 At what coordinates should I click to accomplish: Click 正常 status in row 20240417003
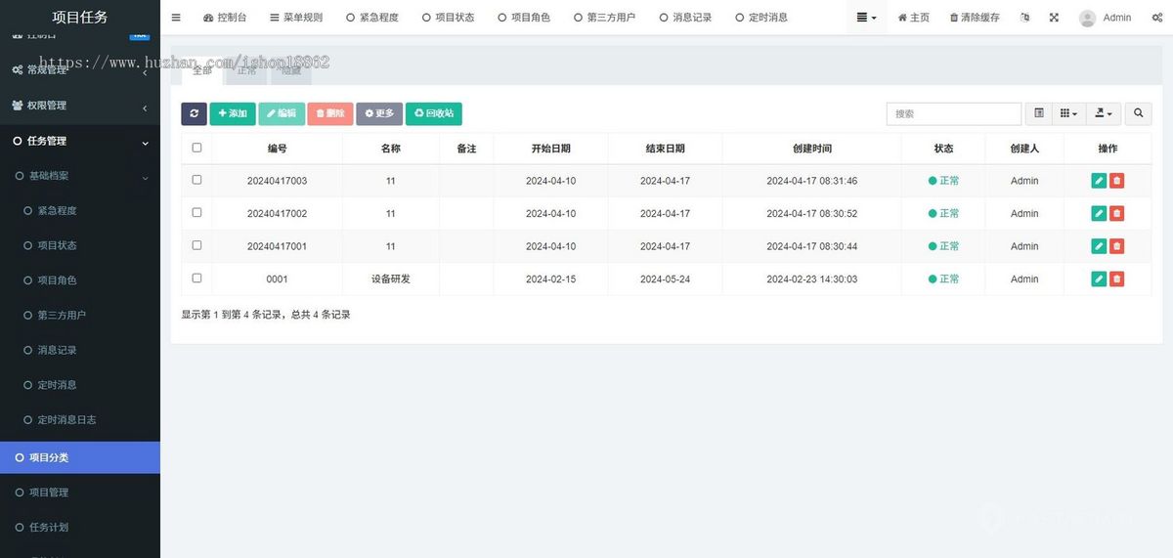pos(944,181)
